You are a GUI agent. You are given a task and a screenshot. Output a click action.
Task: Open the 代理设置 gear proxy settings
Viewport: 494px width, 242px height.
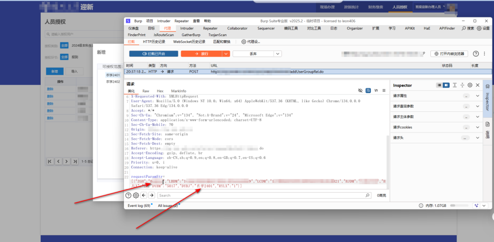click(243, 42)
